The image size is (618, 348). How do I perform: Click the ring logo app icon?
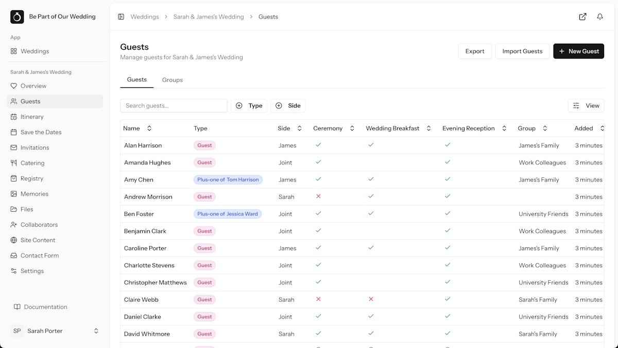coord(17,17)
